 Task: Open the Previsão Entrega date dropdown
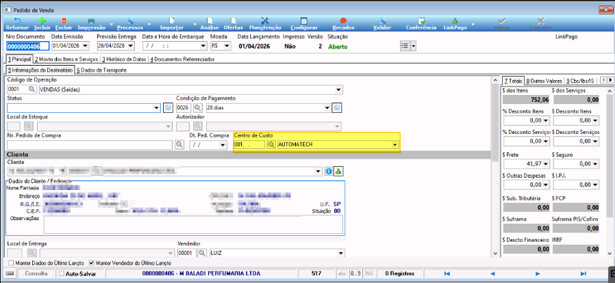[x=131, y=46]
